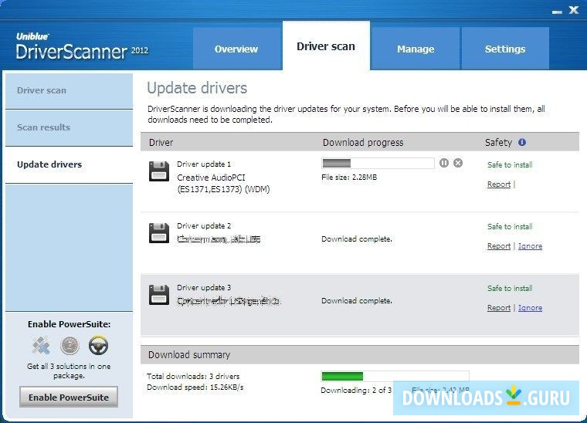Click Ignore link for Driver update 3
This screenshot has height=423, width=587.
coord(530,308)
